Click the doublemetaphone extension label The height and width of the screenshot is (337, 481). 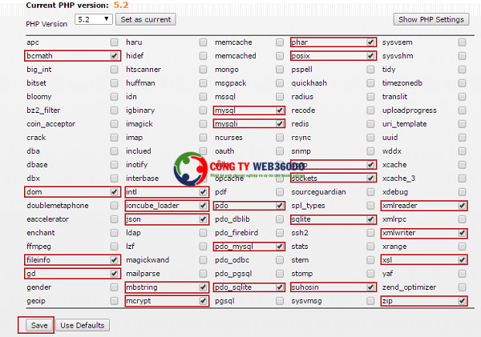[58, 206]
